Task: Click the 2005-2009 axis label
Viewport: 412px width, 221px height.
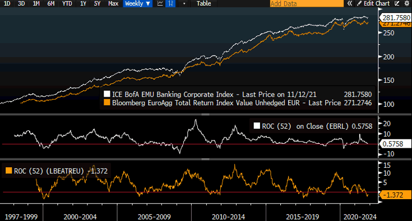Action: [x=154, y=217]
